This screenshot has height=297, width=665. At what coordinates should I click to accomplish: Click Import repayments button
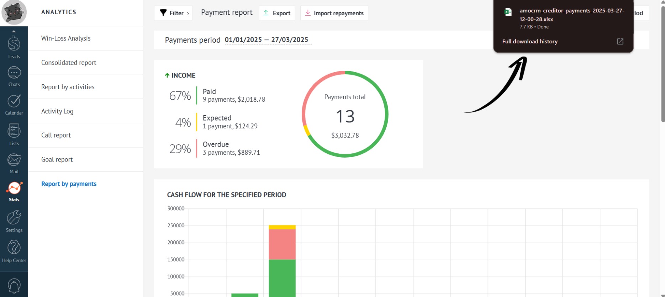point(334,13)
